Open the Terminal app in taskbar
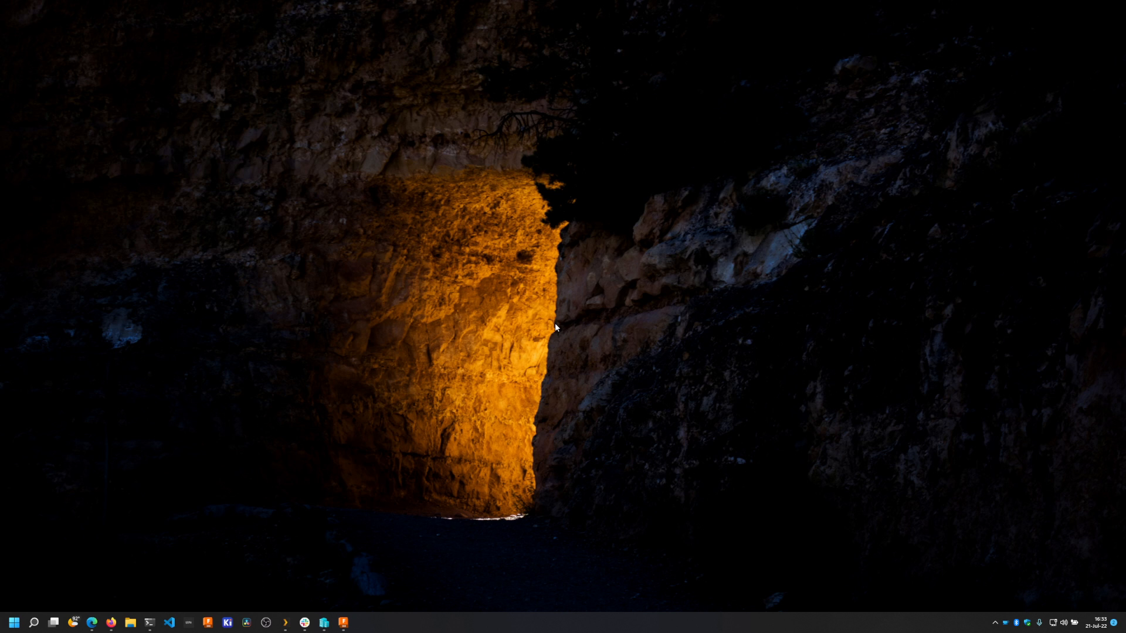 coord(150,622)
